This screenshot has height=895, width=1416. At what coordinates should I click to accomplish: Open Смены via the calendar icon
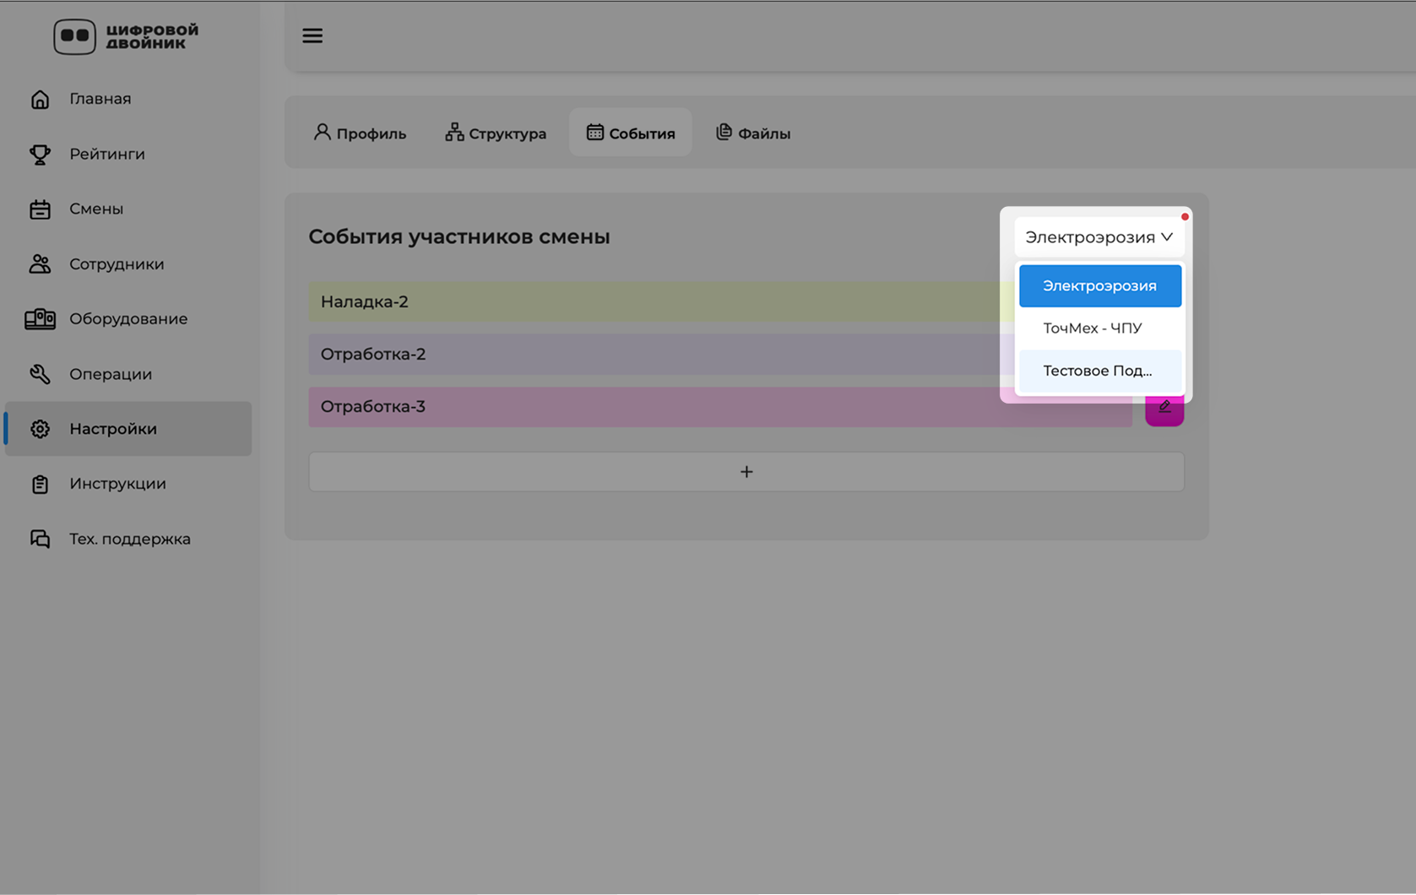pyautogui.click(x=40, y=209)
